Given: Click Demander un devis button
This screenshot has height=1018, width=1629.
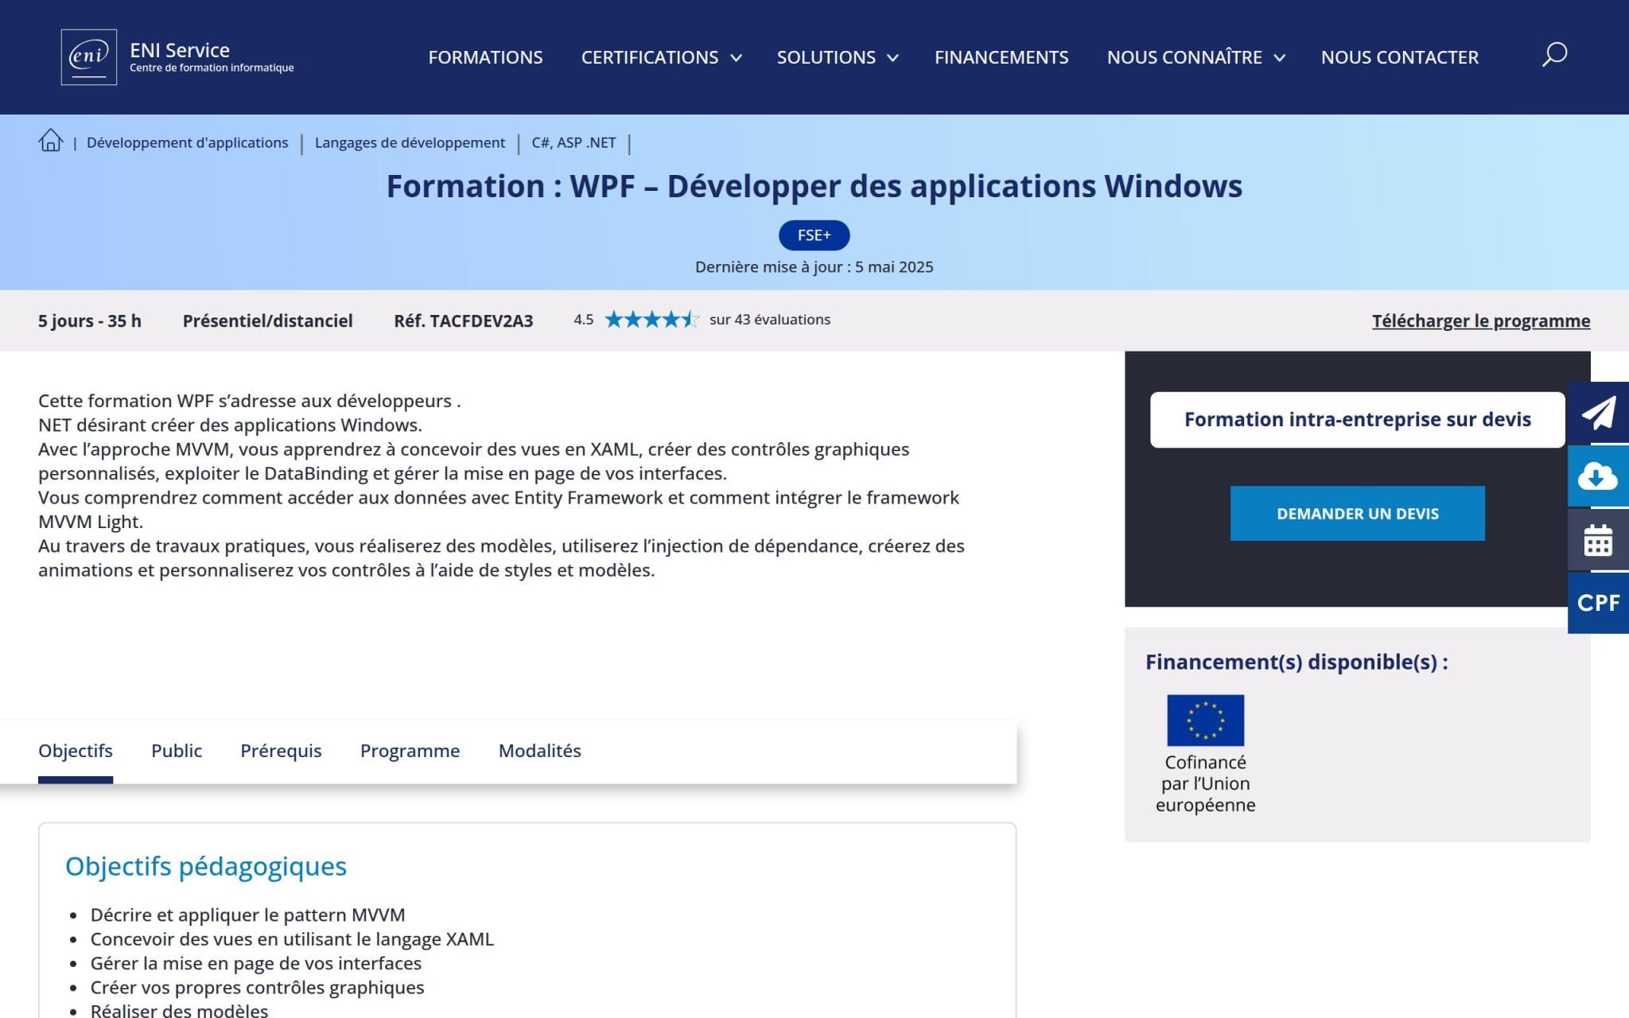Looking at the screenshot, I should tap(1357, 514).
